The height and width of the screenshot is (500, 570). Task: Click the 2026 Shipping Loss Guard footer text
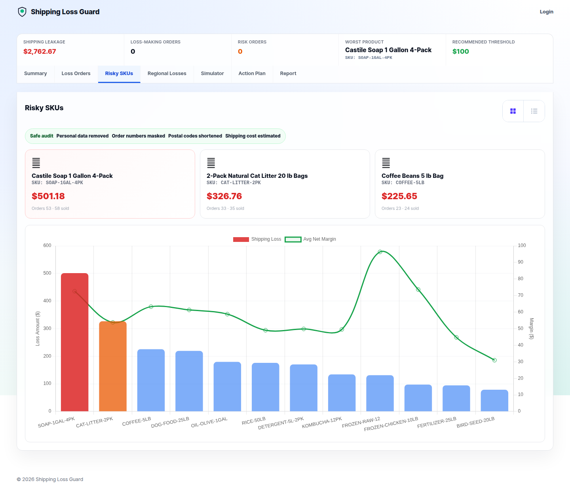click(50, 479)
